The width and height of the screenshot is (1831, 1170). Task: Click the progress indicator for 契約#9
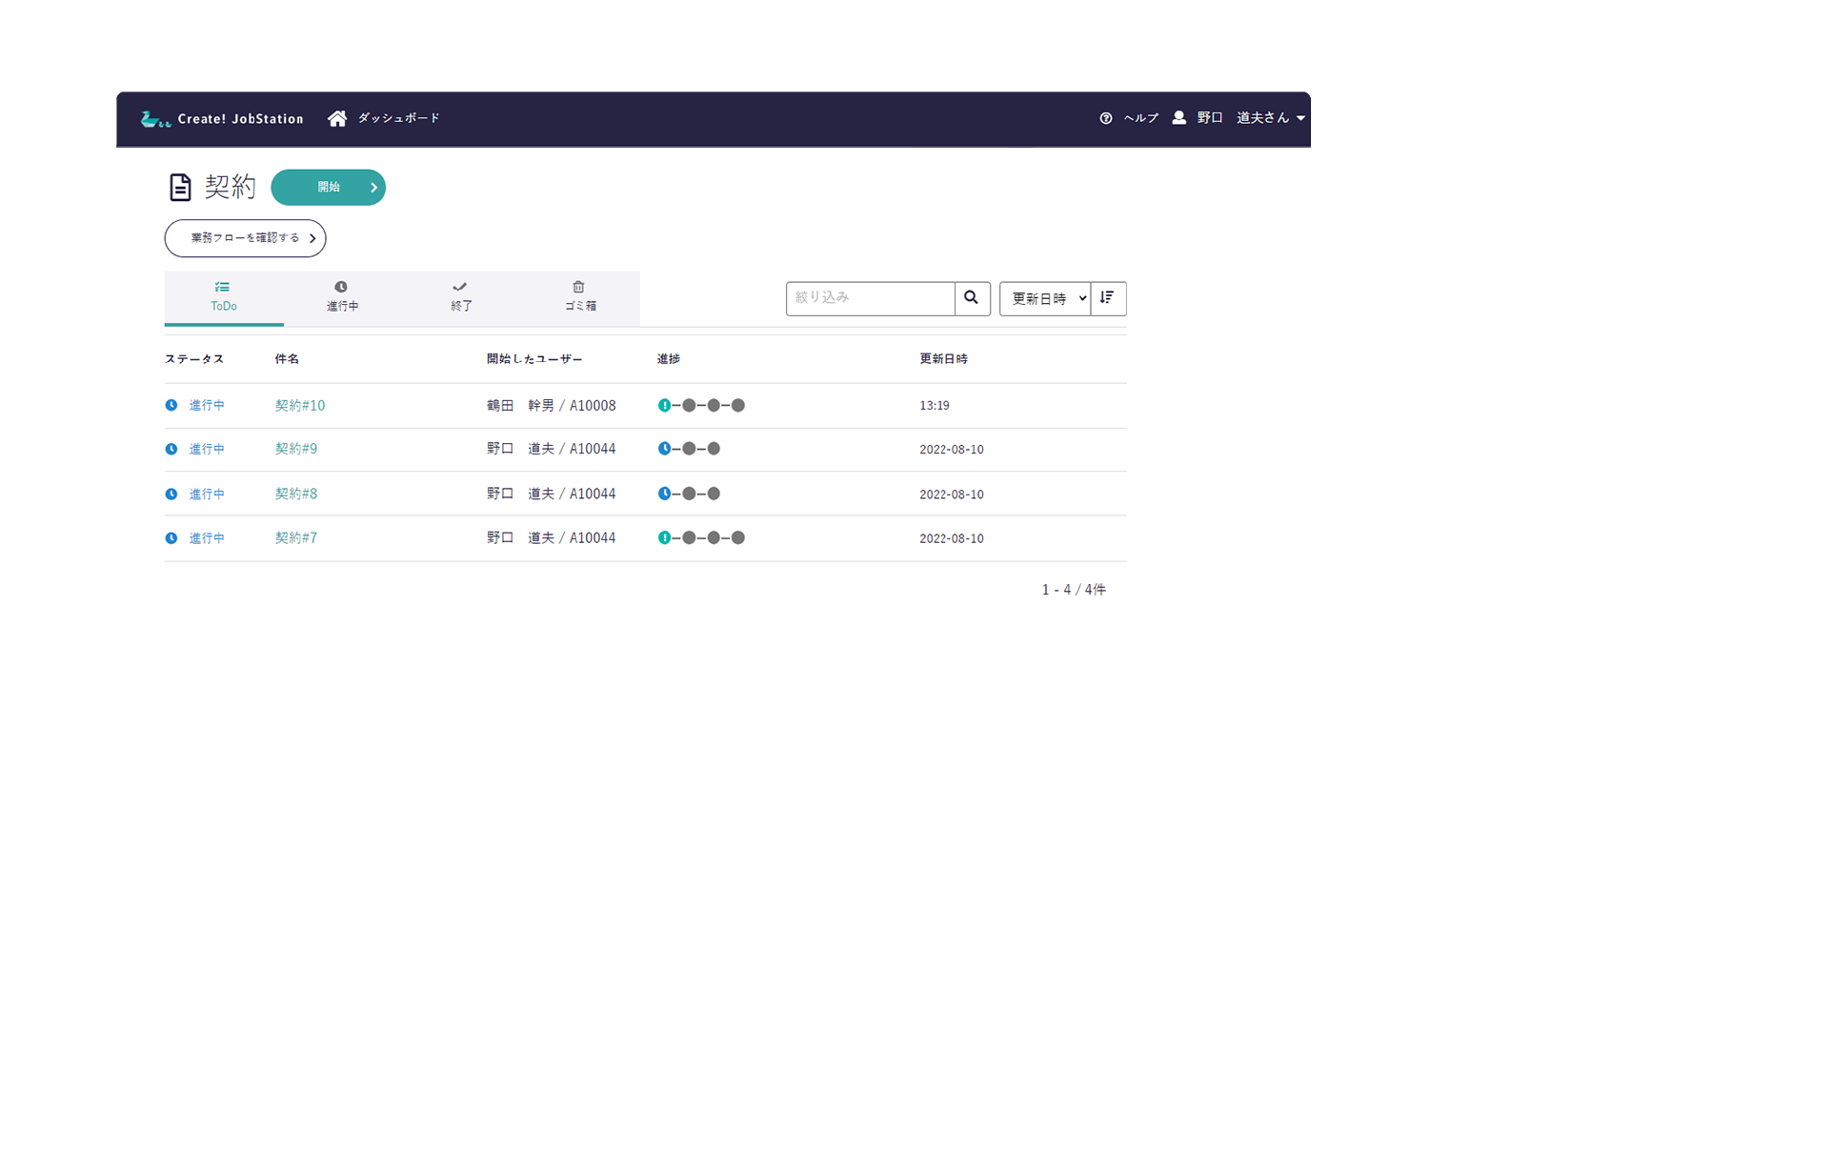(689, 449)
